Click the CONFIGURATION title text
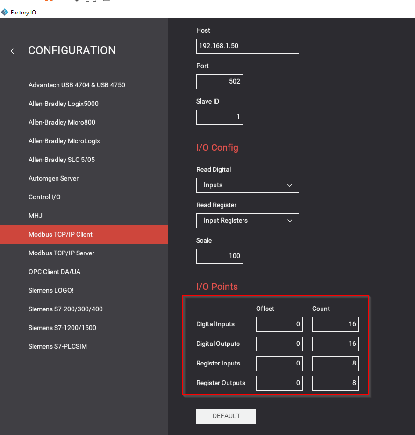 (x=72, y=50)
